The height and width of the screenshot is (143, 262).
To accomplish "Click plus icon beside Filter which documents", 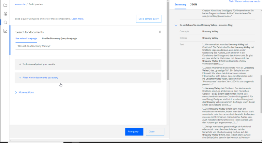I will [20, 78].
